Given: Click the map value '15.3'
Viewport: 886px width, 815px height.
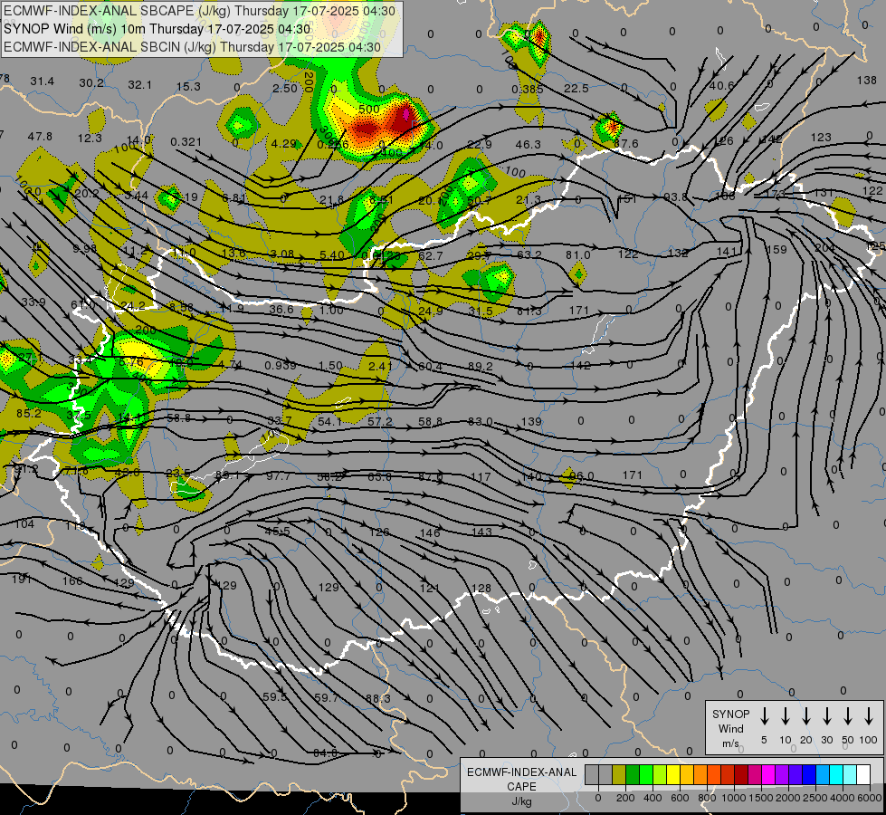Looking at the screenshot, I should [188, 87].
